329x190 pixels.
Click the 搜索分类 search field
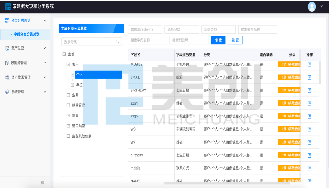[x=92, y=42]
